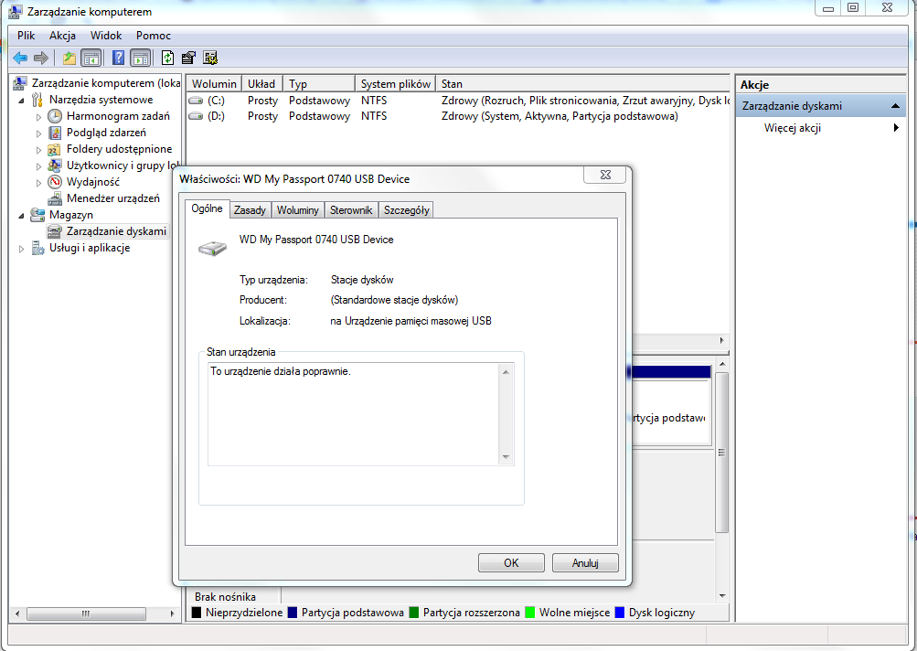Expand the Harmonogram zadań arrow
The width and height of the screenshot is (917, 651).
(x=38, y=116)
